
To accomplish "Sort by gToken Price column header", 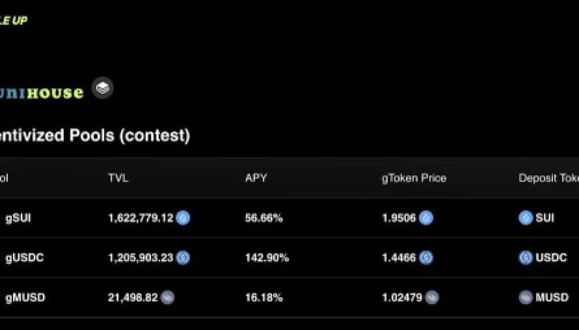I will [414, 178].
